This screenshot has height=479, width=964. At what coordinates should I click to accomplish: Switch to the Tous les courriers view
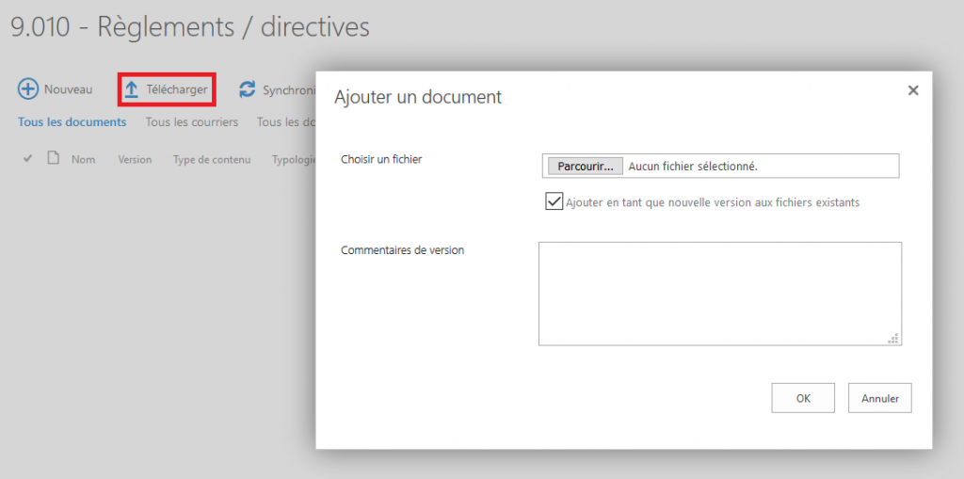tap(192, 122)
